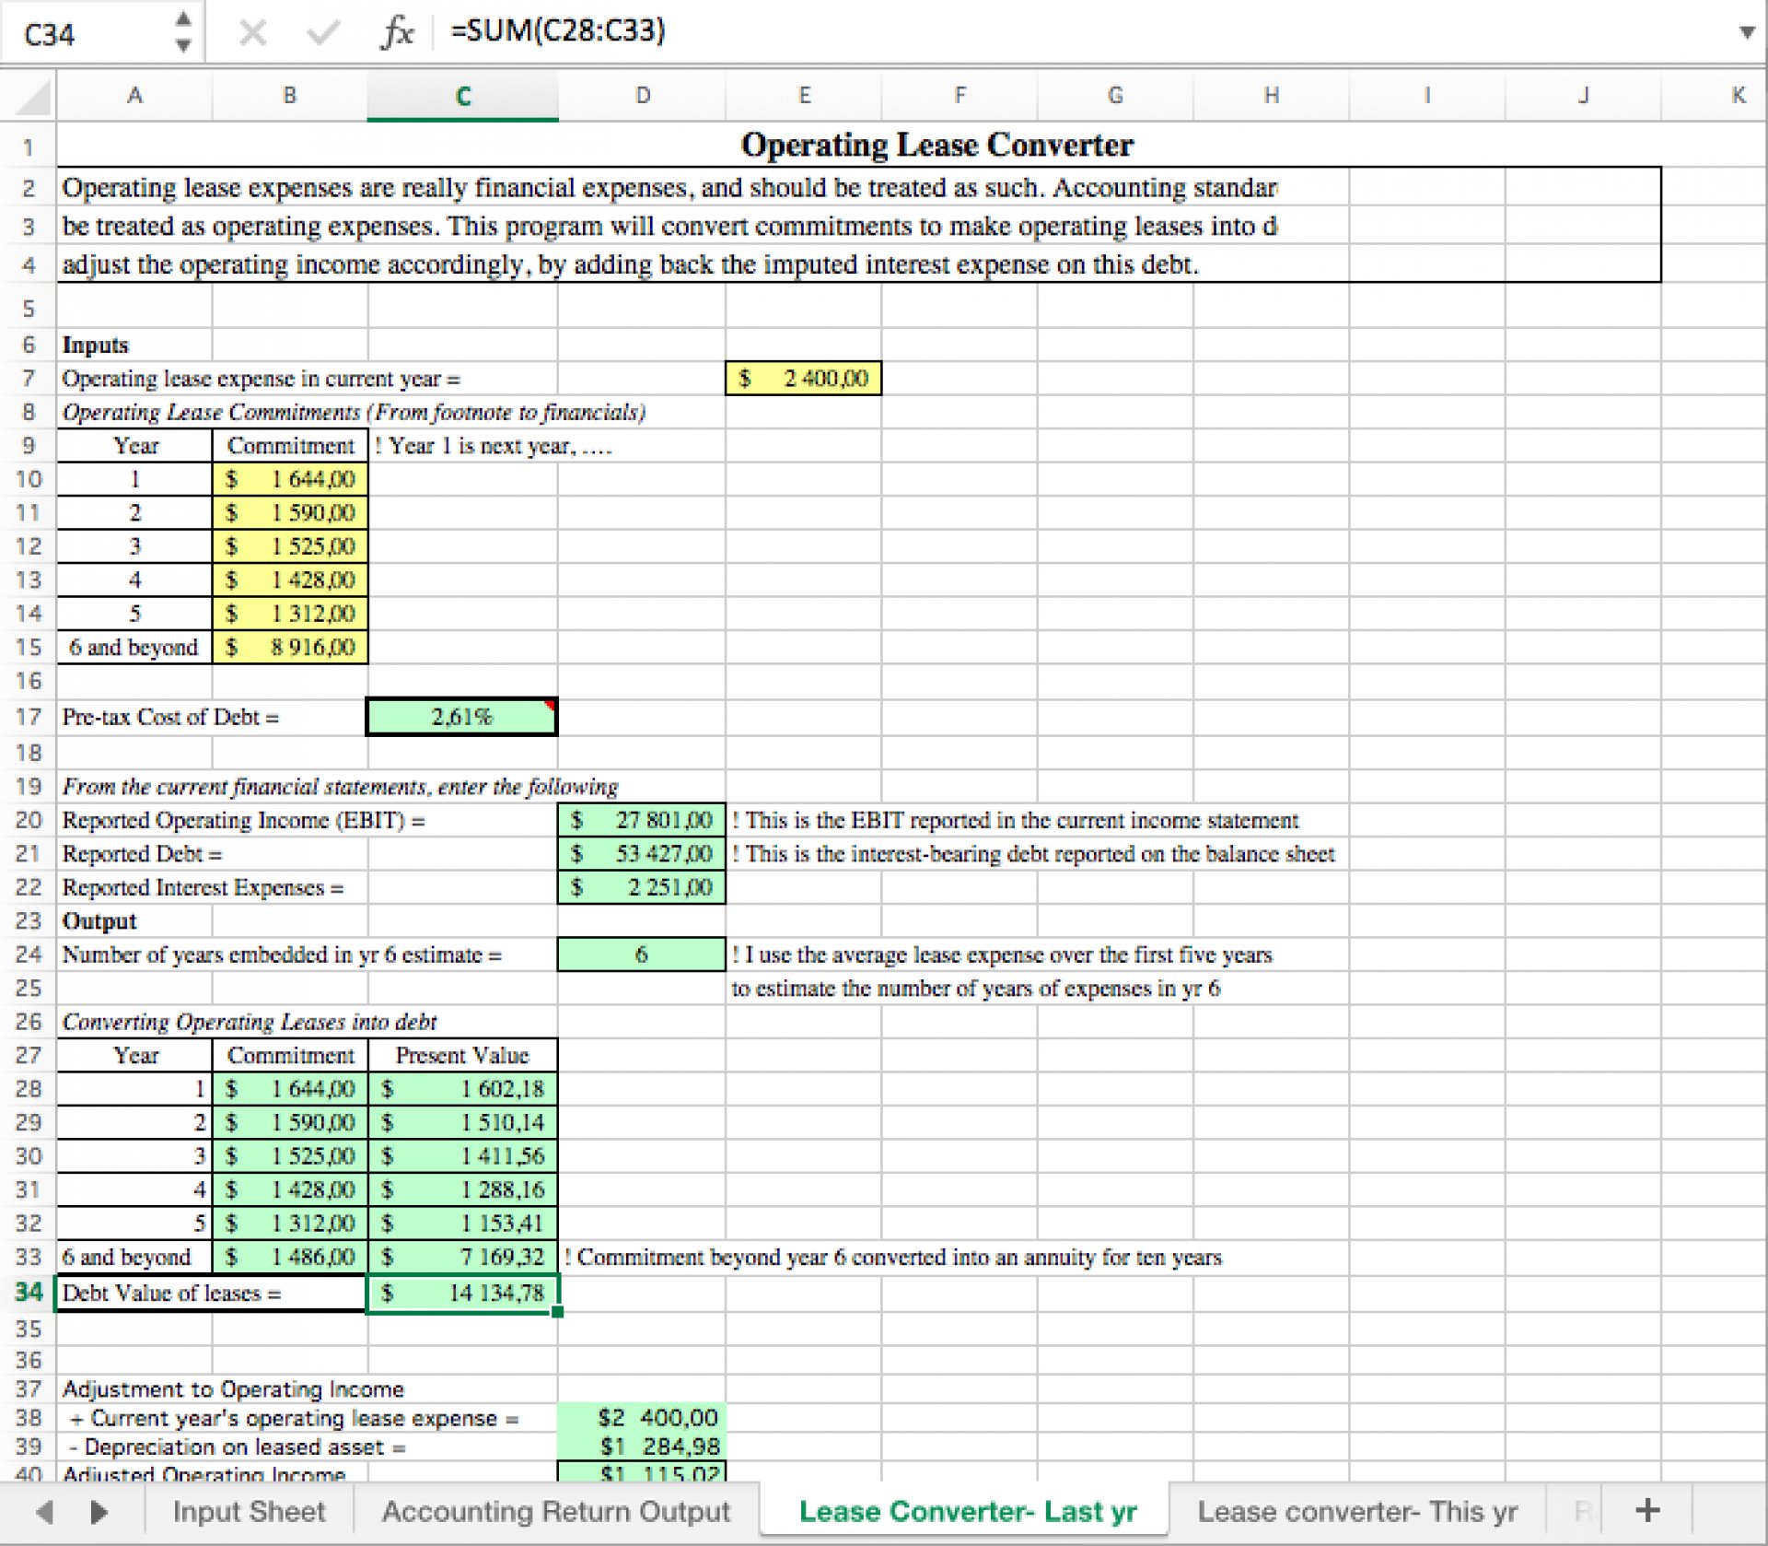Screen dimensions: 1768x1546
Task: Select column B header
Action: click(x=289, y=96)
